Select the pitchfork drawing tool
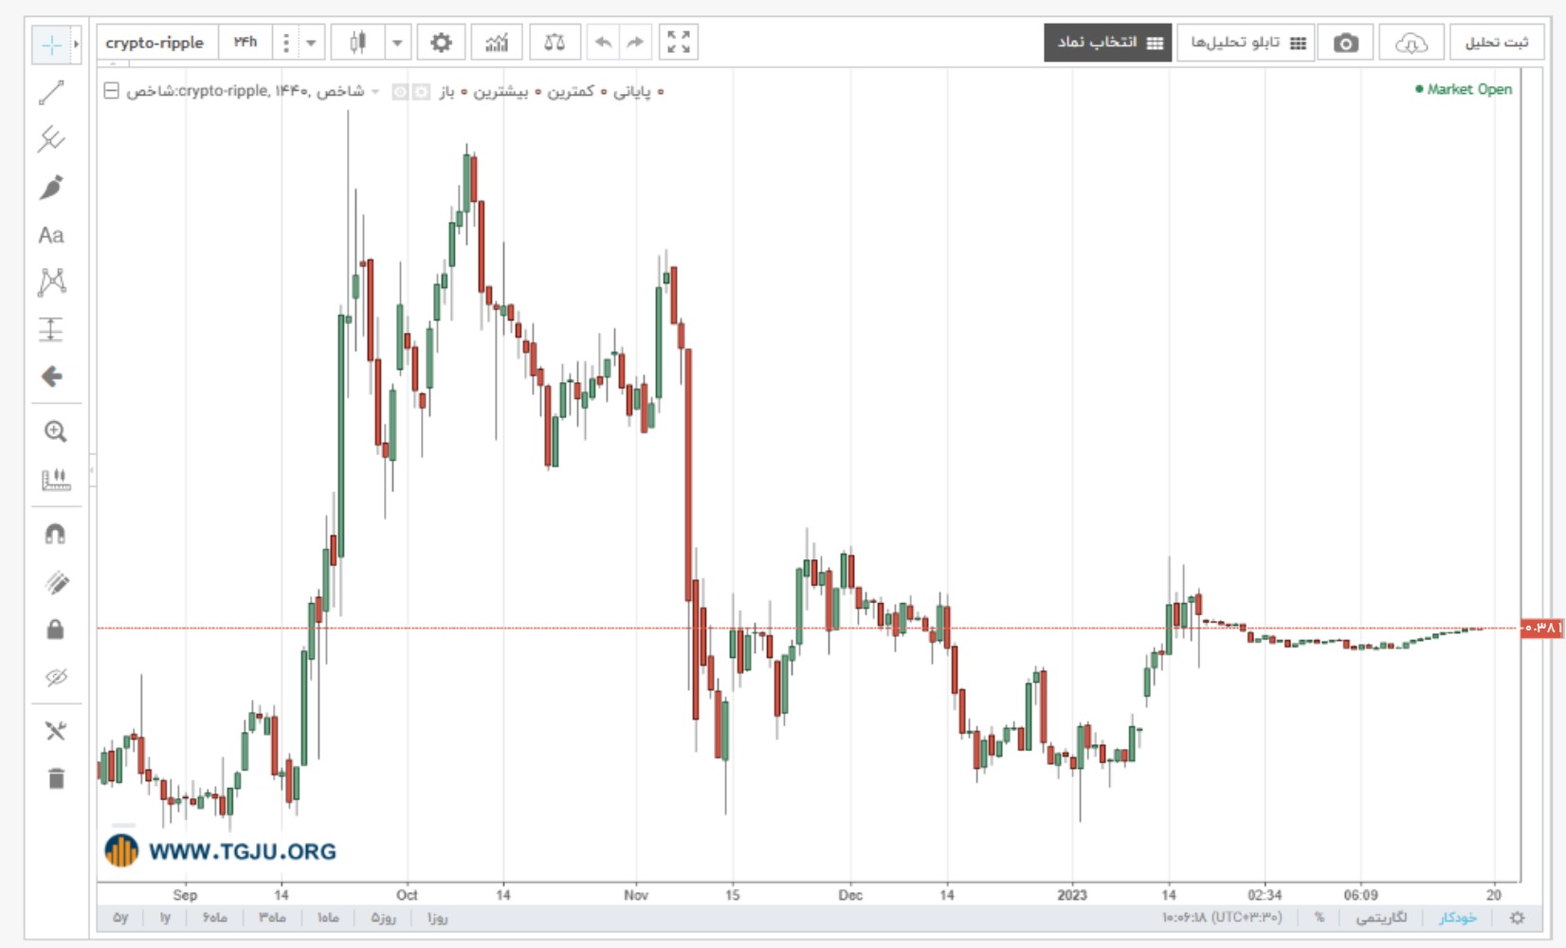Image resolution: width=1566 pixels, height=948 pixels. click(51, 139)
